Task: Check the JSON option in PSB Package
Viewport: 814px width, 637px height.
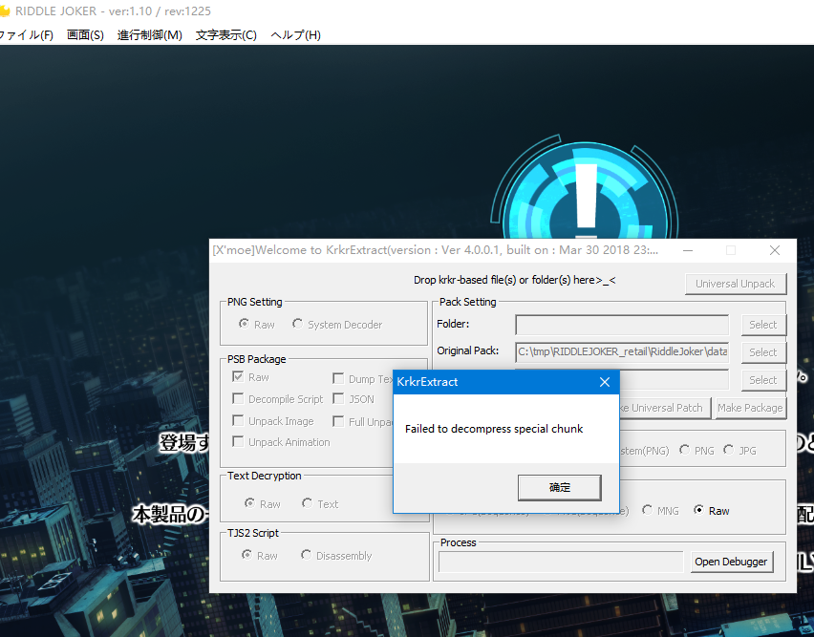Action: pyautogui.click(x=338, y=399)
